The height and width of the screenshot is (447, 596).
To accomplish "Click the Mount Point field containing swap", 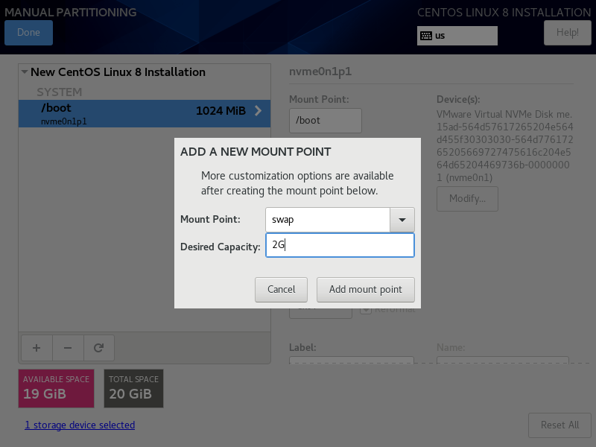I will pos(328,220).
